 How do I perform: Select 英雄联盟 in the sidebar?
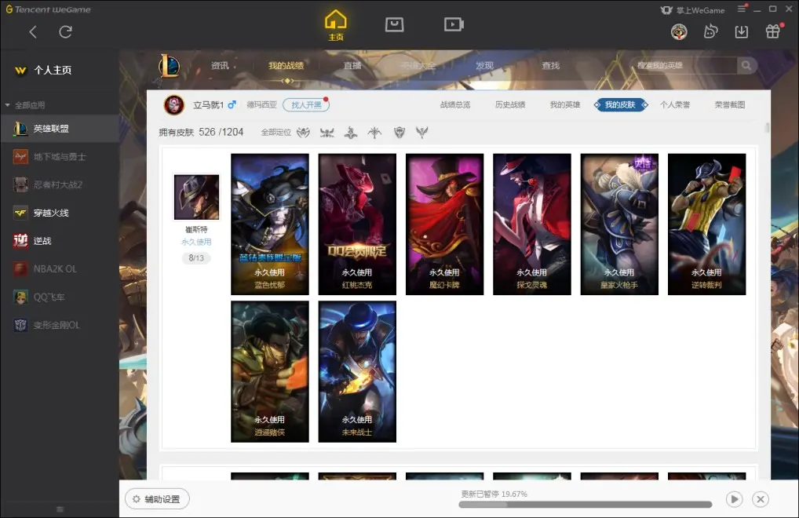(60, 129)
